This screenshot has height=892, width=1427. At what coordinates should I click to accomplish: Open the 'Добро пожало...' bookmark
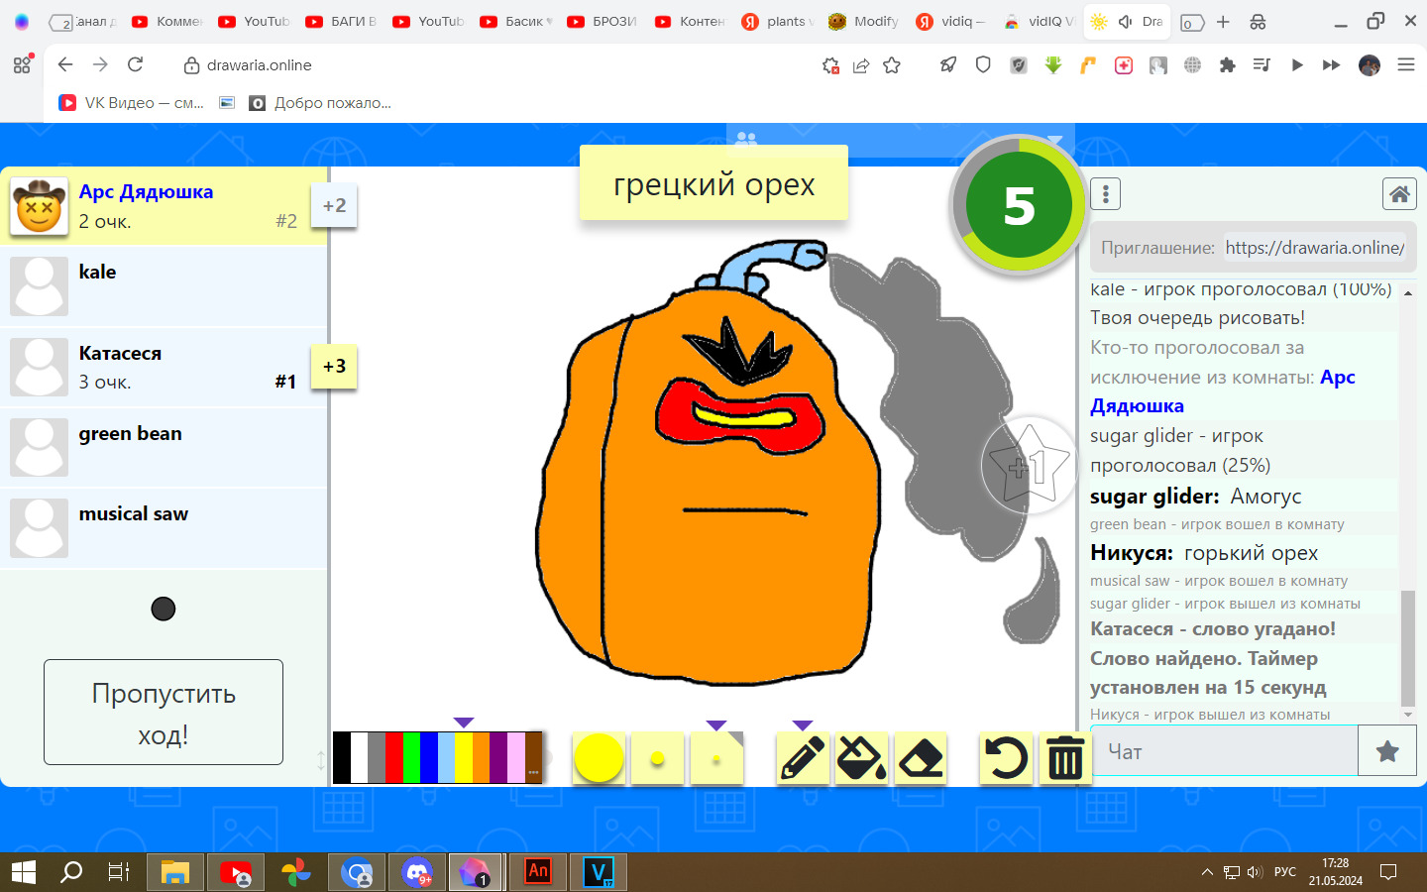pyautogui.click(x=320, y=102)
